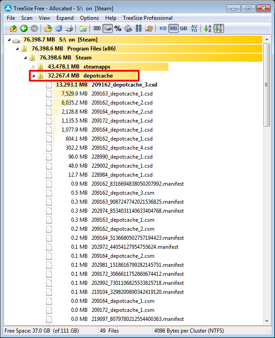This screenshot has height=338, width=275.
Task: Select the Program Files (x86) row
Action: pyautogui.click(x=145, y=49)
